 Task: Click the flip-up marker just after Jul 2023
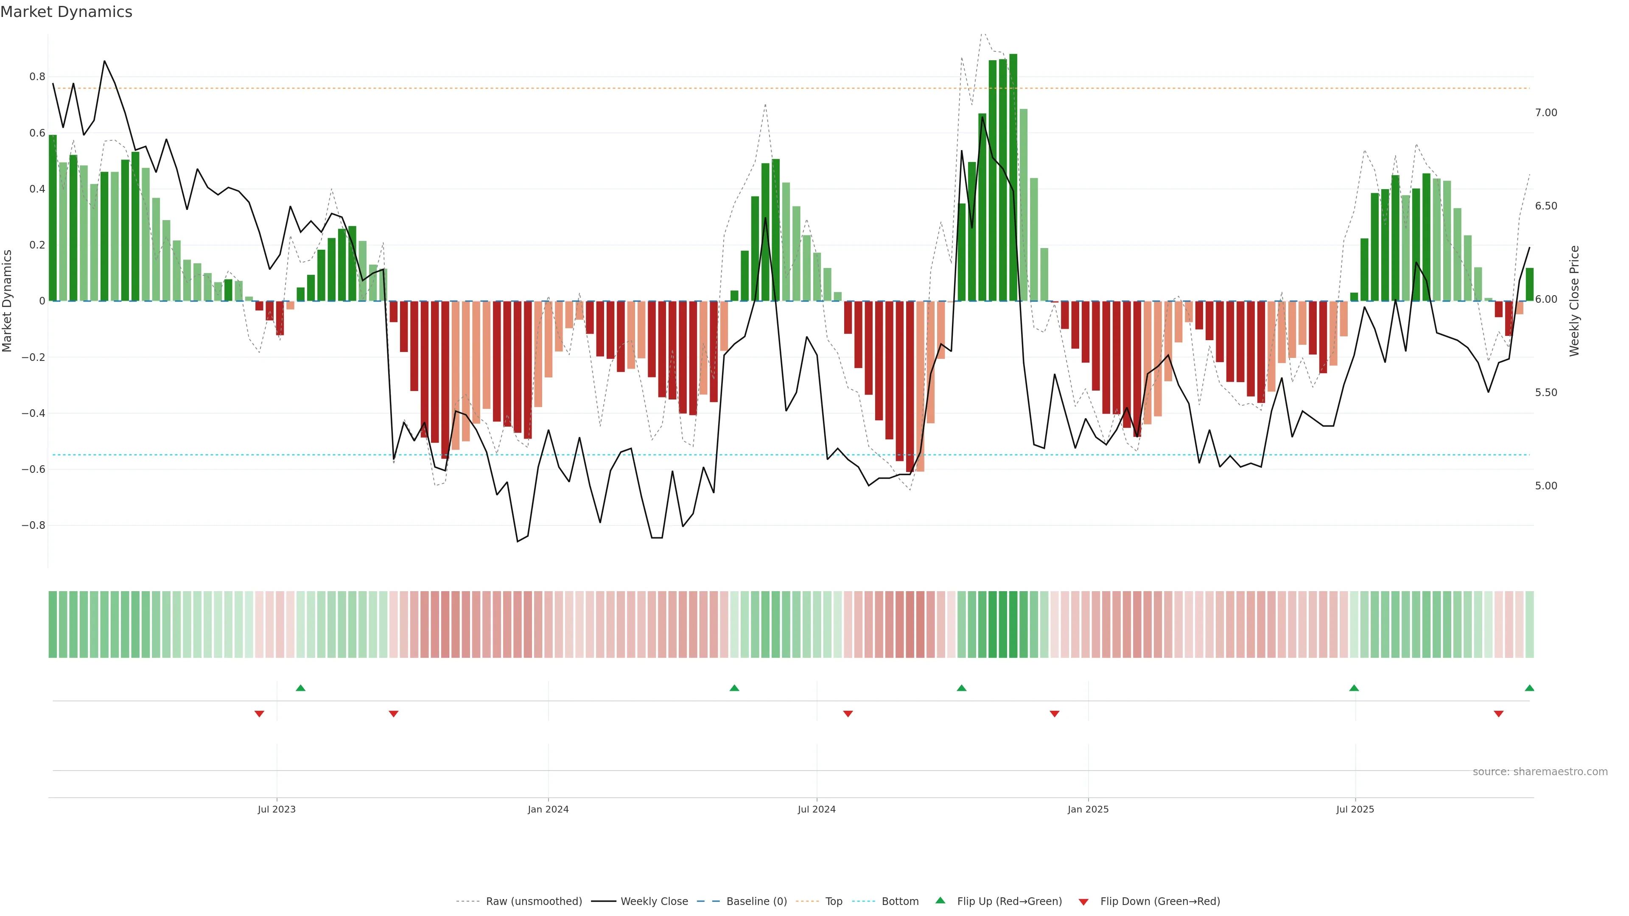(300, 688)
